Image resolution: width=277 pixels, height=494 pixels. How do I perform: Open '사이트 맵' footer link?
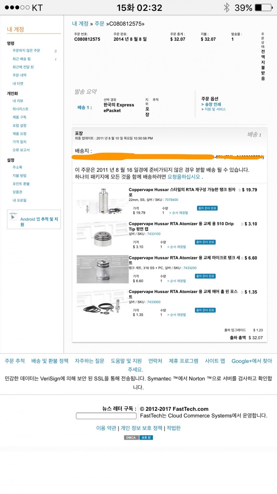click(x=215, y=361)
